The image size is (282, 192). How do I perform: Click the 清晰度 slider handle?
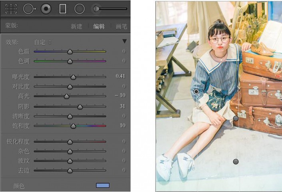point(70,117)
